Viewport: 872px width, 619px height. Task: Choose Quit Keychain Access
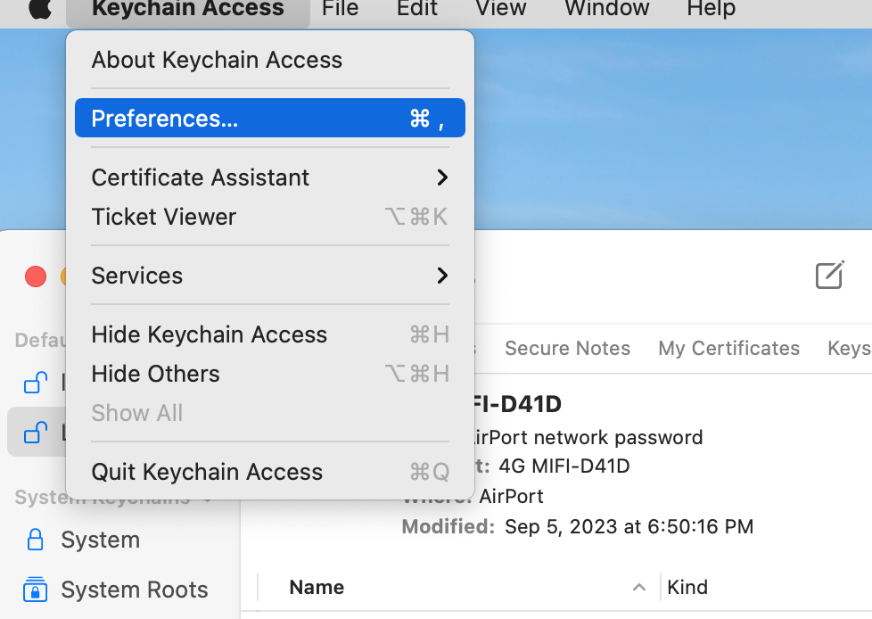270,472
